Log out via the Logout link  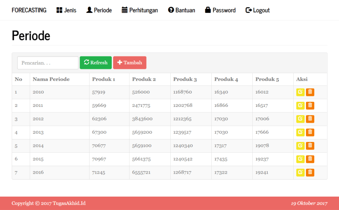pyautogui.click(x=257, y=10)
